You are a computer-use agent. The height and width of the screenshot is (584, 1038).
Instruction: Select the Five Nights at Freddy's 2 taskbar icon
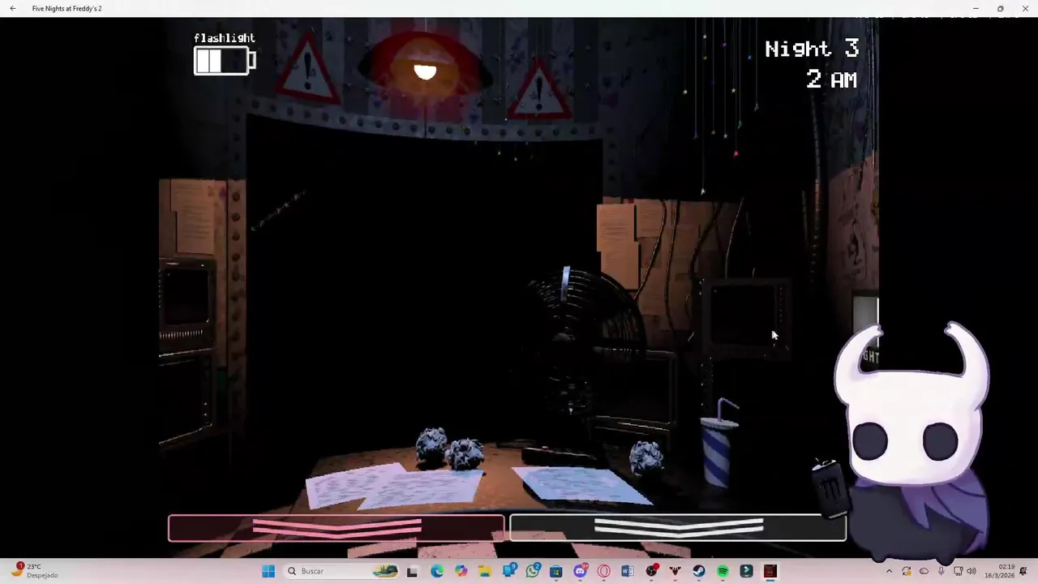coord(770,571)
